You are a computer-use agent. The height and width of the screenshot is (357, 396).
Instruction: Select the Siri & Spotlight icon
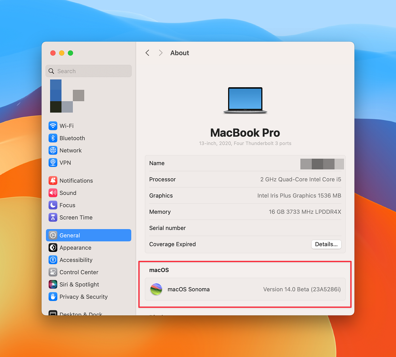coord(53,284)
